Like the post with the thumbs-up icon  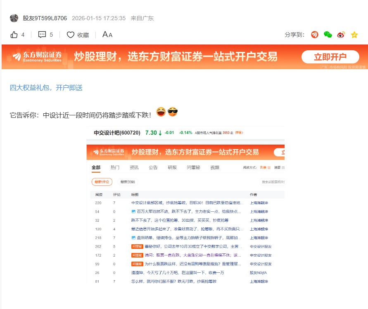click(14, 35)
